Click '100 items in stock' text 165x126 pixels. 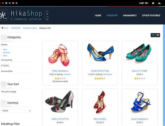click(60, 81)
